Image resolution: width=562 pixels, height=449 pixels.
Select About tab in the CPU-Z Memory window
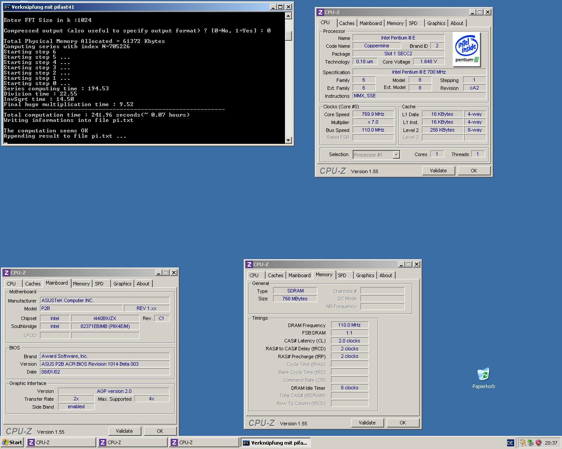click(x=385, y=275)
